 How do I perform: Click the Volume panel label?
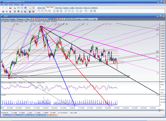coord(3,95)
